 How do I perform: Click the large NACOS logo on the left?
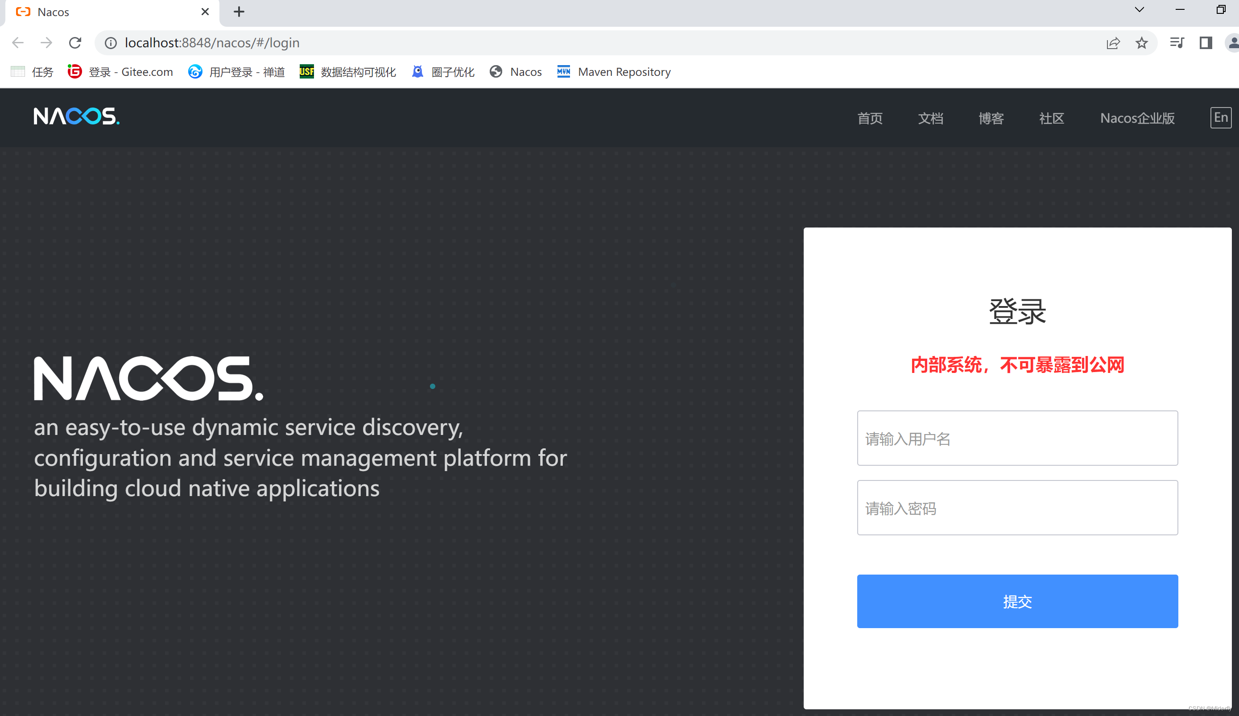[x=149, y=378]
